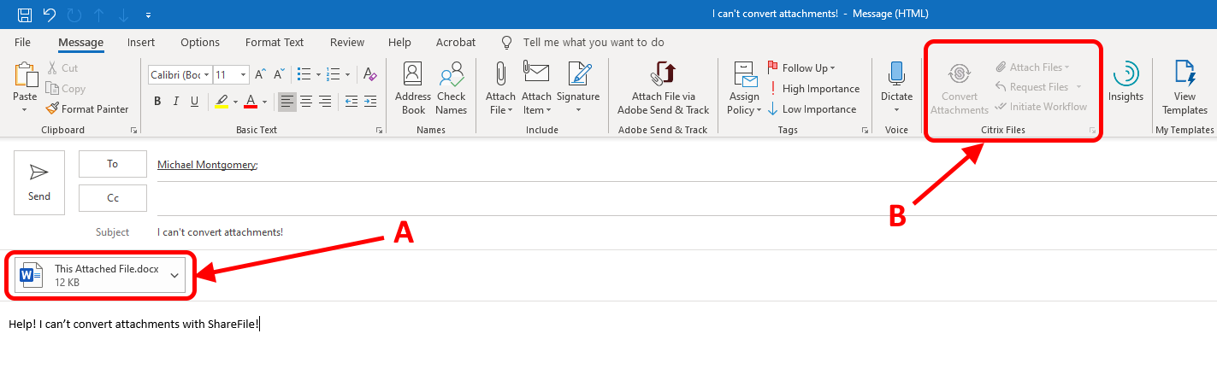Image resolution: width=1217 pixels, height=392 pixels.
Task: Apply yellow text highlight color
Action: tap(222, 102)
